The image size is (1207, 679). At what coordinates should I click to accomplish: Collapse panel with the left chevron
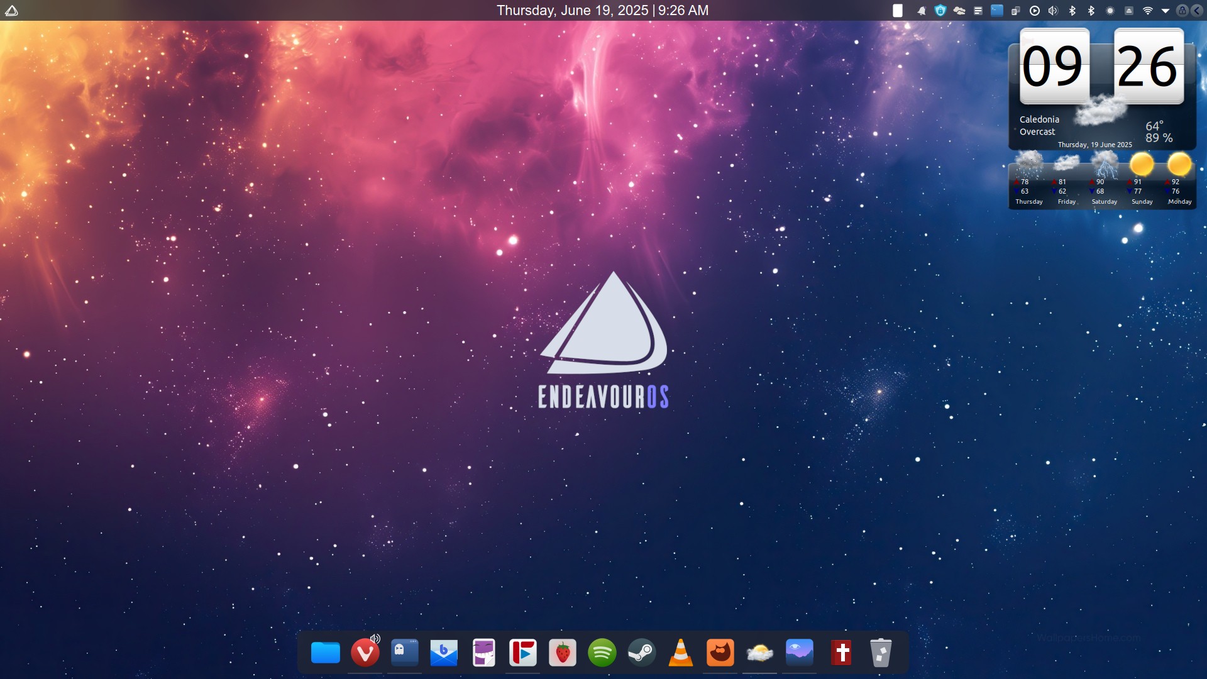(1197, 11)
